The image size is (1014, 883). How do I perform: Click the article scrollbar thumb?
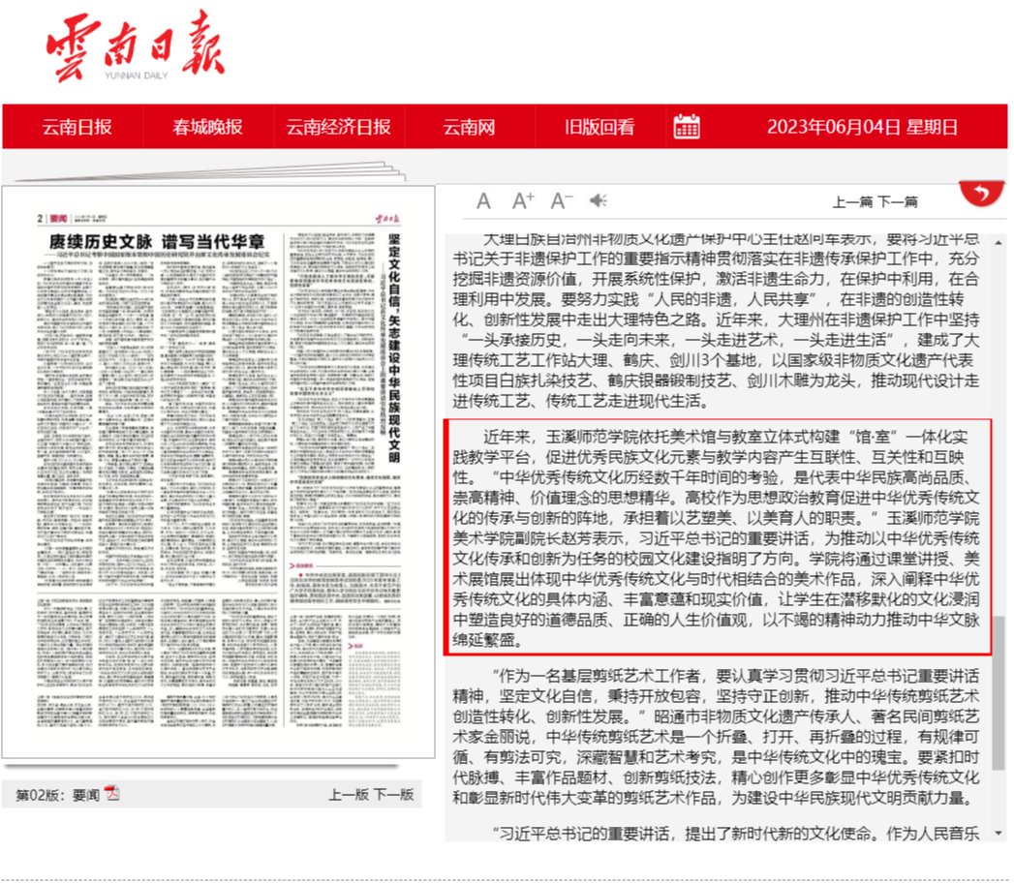[999, 692]
